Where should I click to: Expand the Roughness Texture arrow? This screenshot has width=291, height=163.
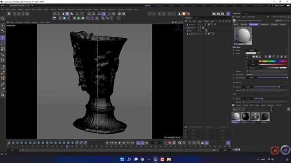pyautogui.click(x=243, y=90)
